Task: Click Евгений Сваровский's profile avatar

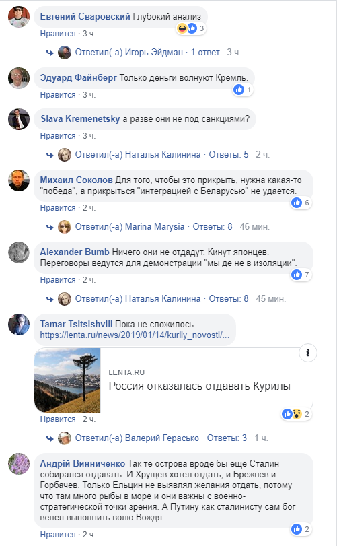Action: pos(19,16)
